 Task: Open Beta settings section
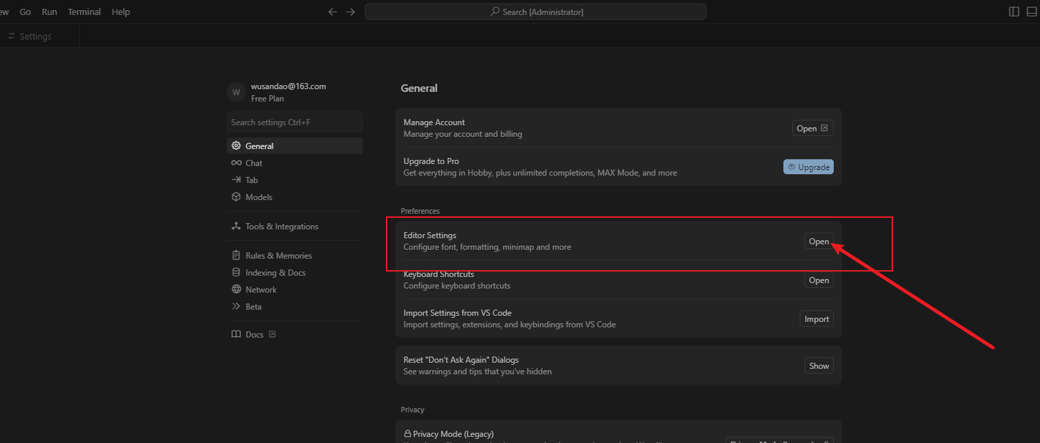point(295,306)
